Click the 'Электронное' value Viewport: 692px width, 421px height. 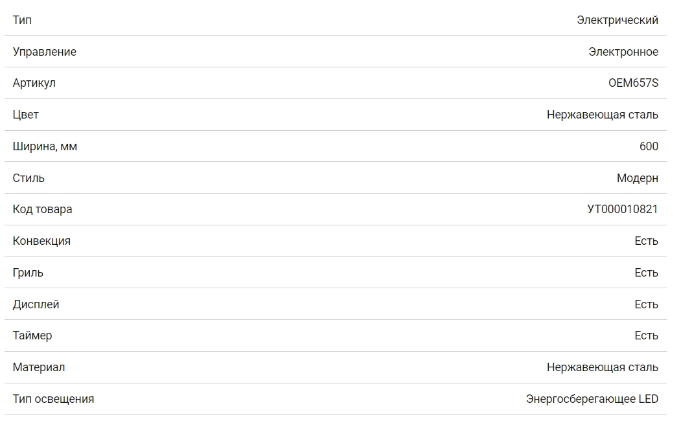(623, 52)
